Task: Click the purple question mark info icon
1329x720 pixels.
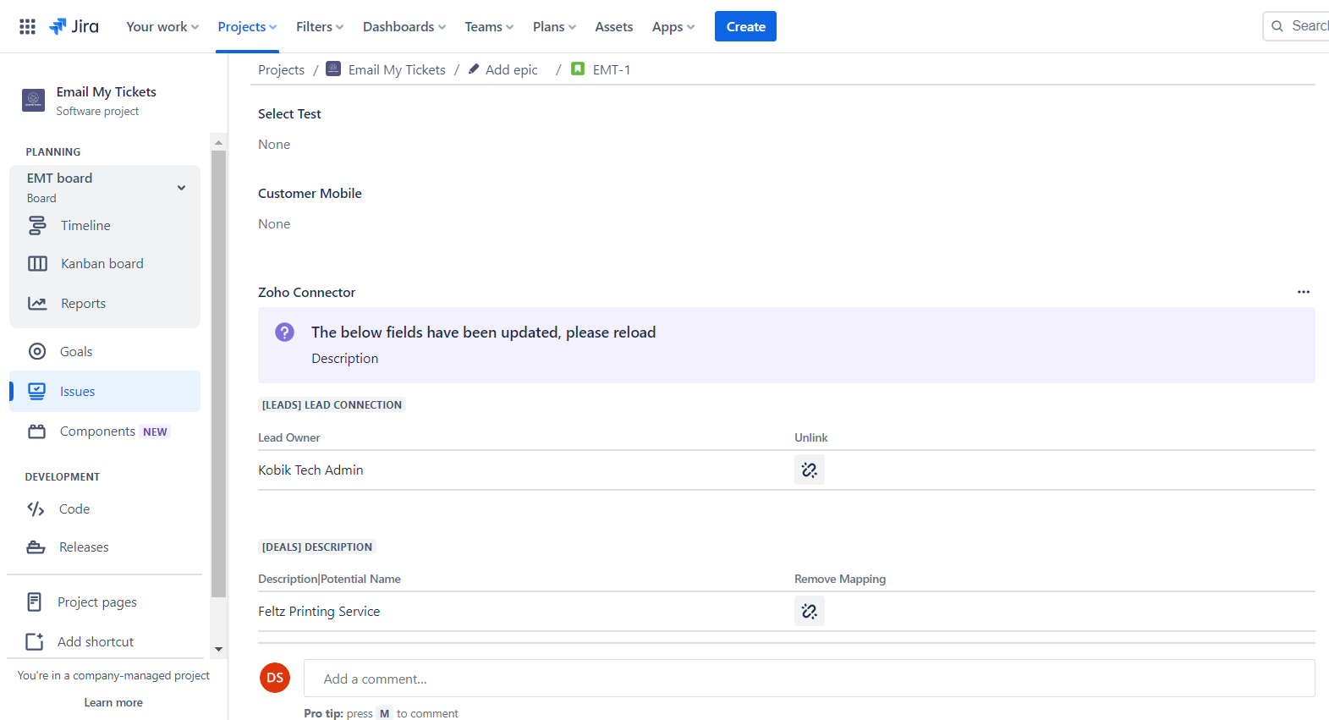Action: [x=285, y=332]
